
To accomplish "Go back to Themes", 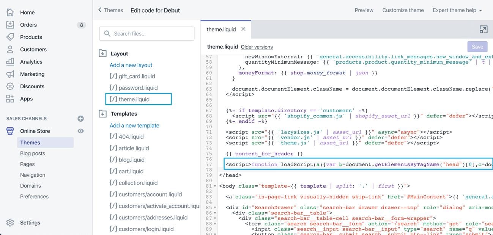I will (x=110, y=10).
